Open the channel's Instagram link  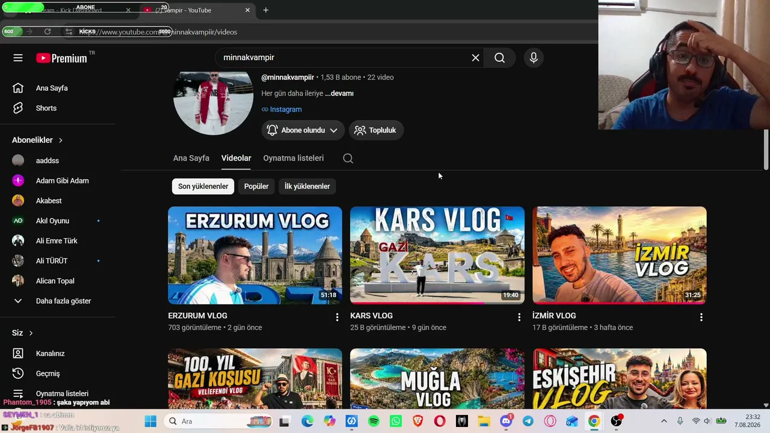click(x=282, y=109)
